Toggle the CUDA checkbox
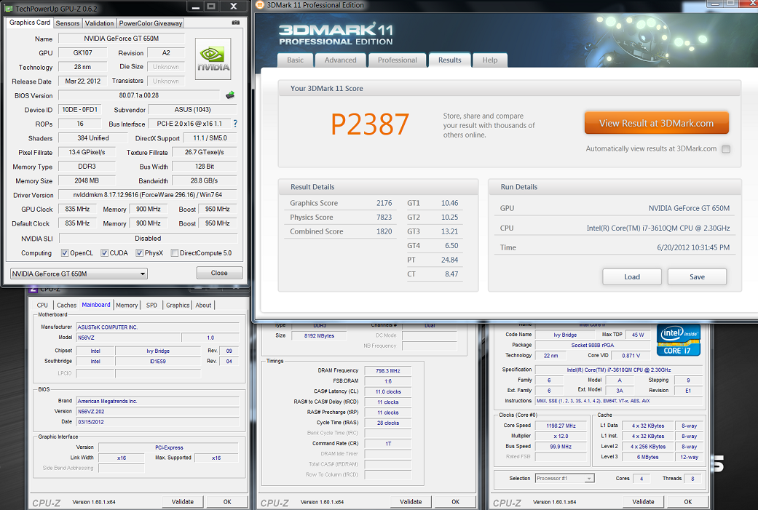758x510 pixels. (104, 253)
